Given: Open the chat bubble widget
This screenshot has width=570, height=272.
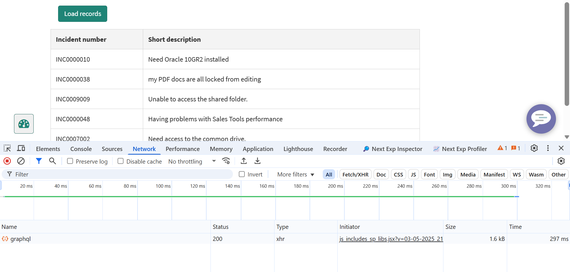Looking at the screenshot, I should [x=541, y=119].
